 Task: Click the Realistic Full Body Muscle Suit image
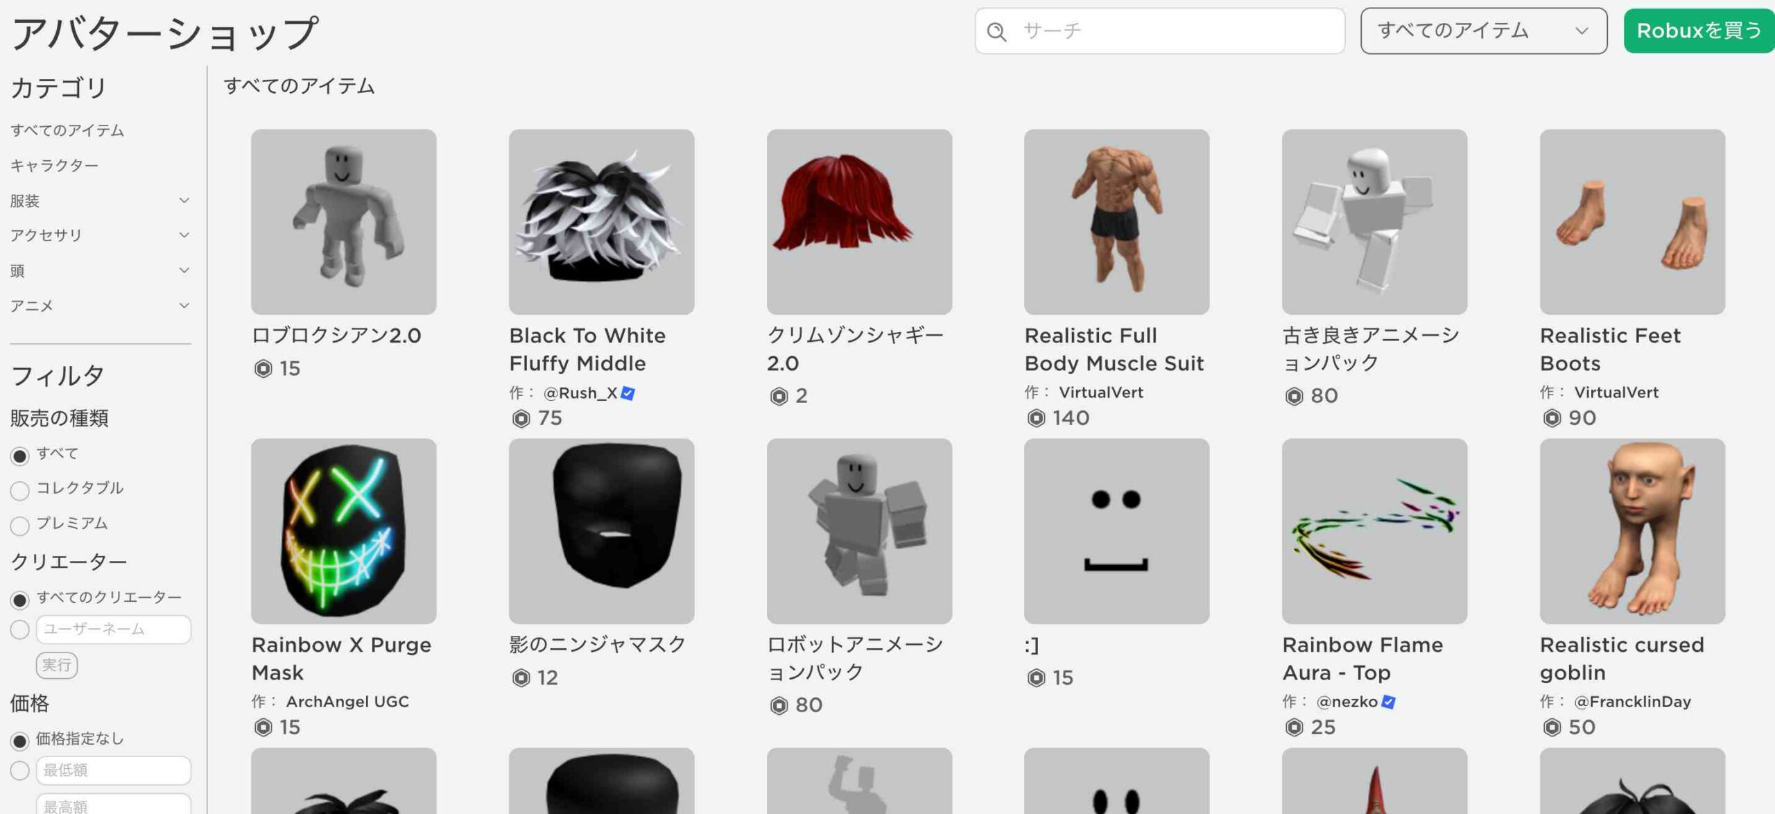(1116, 221)
